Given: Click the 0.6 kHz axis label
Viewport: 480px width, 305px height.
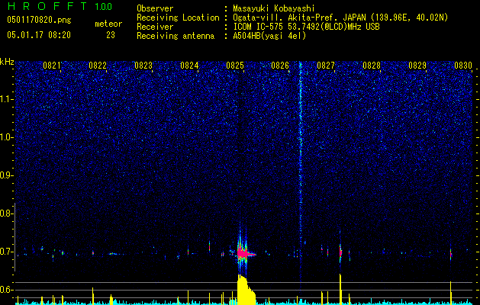Looking at the screenshot, I should (x=6, y=290).
